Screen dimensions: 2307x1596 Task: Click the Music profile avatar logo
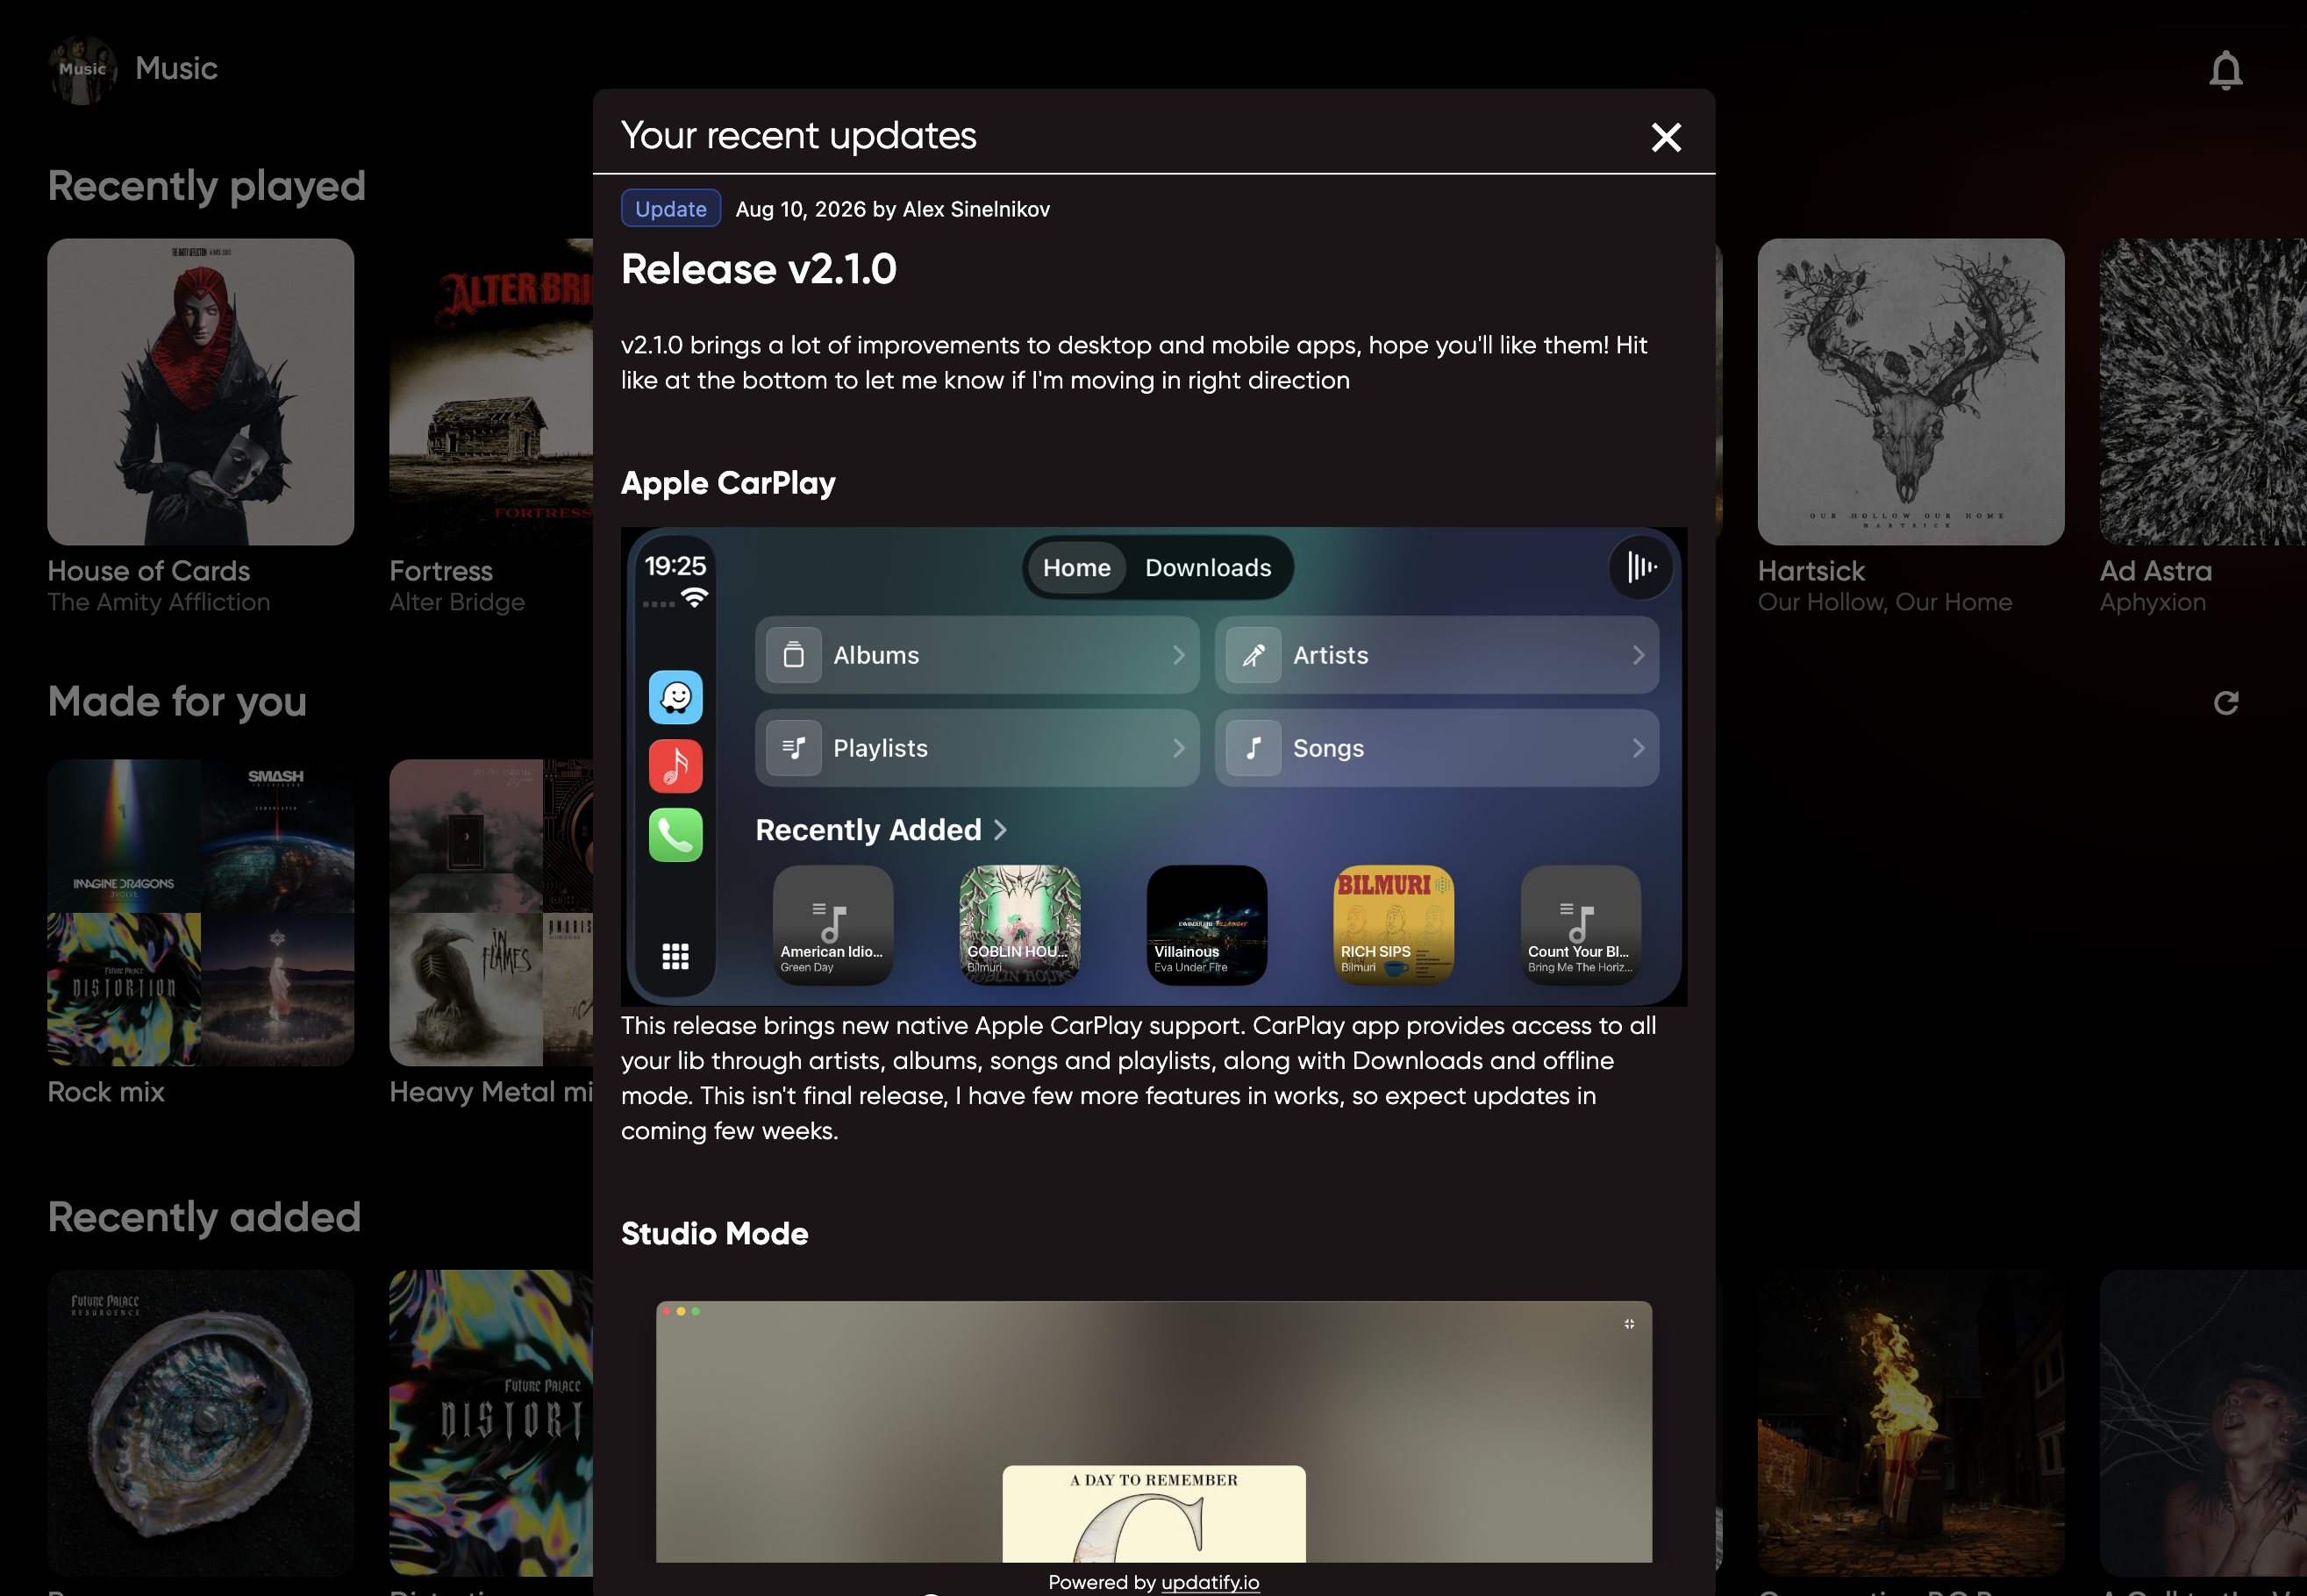click(x=83, y=70)
